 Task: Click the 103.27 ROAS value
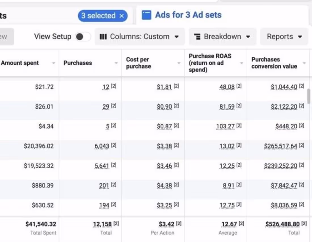pyautogui.click(x=225, y=126)
